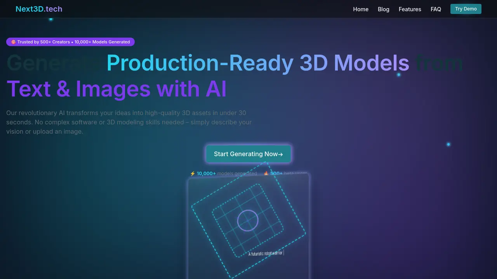The width and height of the screenshot is (497, 279).
Task: Click the purple circle in the 3D preview
Action: 248,220
